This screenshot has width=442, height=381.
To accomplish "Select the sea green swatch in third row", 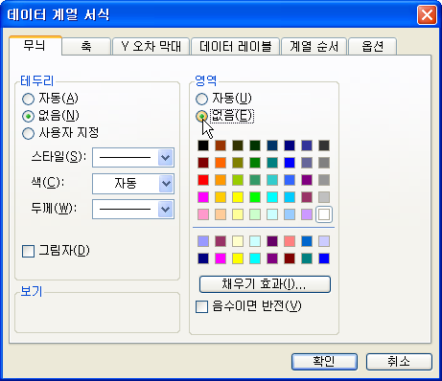I will 255,180.
